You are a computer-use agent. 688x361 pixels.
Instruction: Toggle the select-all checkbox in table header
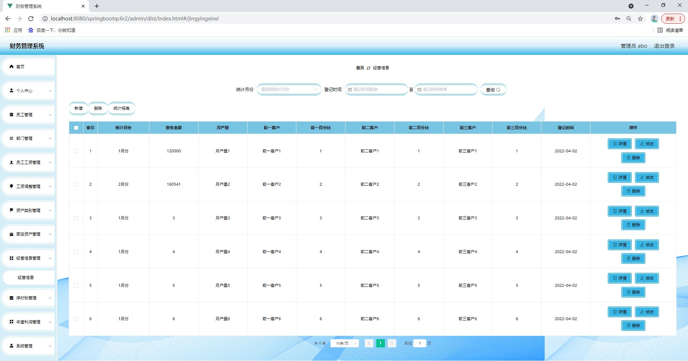(76, 128)
